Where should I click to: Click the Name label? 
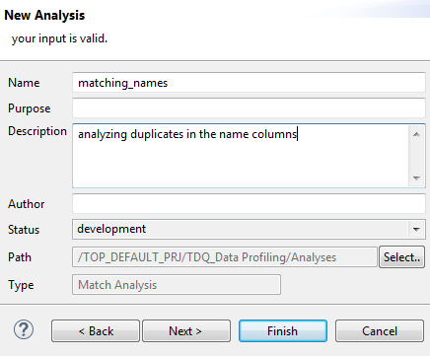click(24, 83)
